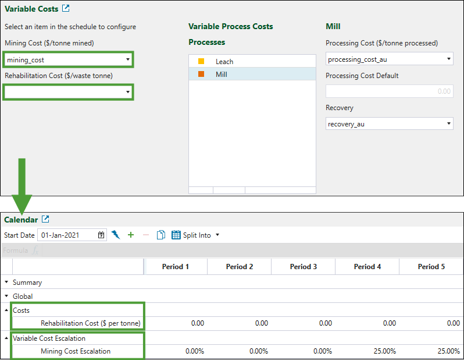
Task: Select the Leach process
Action: point(224,61)
